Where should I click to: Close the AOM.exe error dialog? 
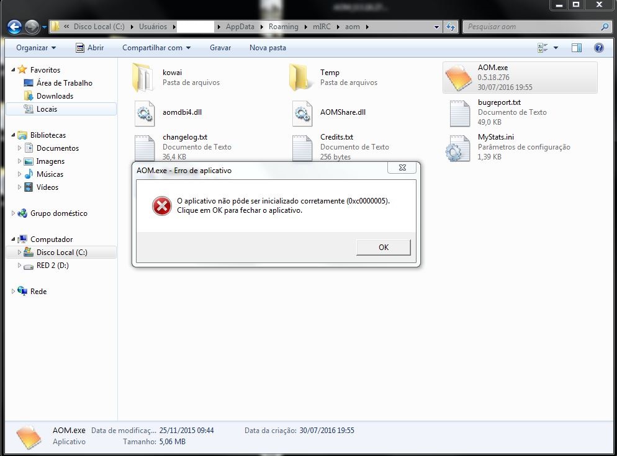coord(402,168)
